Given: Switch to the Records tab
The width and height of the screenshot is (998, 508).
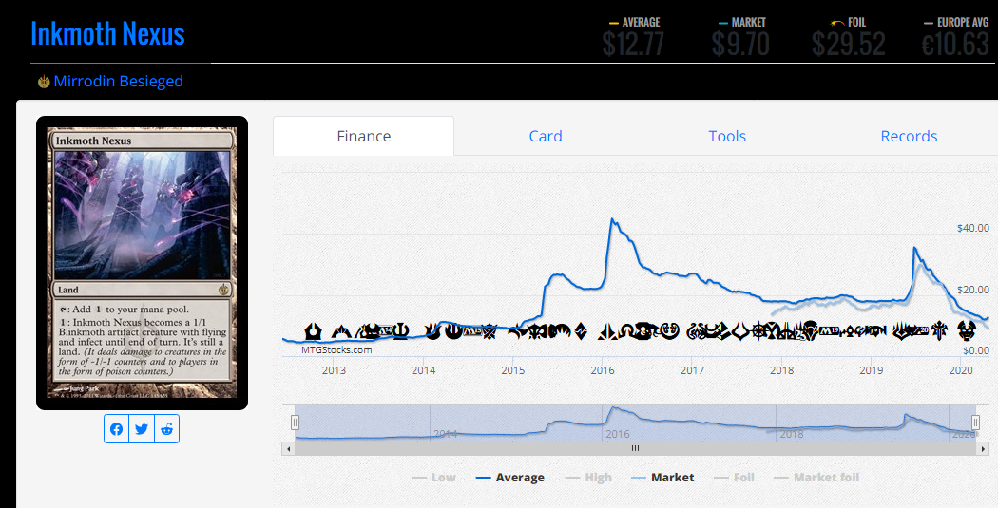Looking at the screenshot, I should 909,136.
